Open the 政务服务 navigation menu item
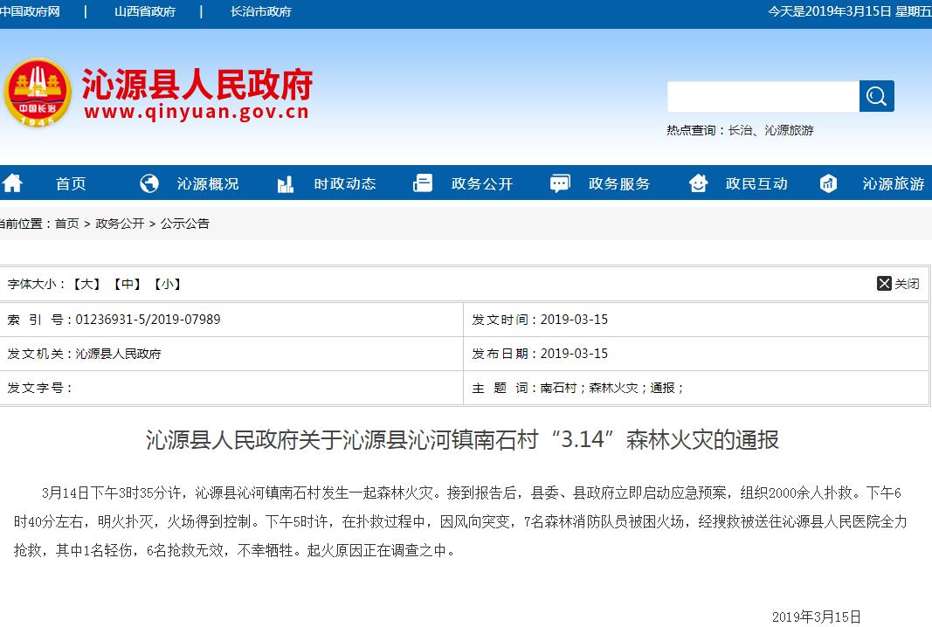Viewport: 932px width, 627px height. pyautogui.click(x=619, y=183)
